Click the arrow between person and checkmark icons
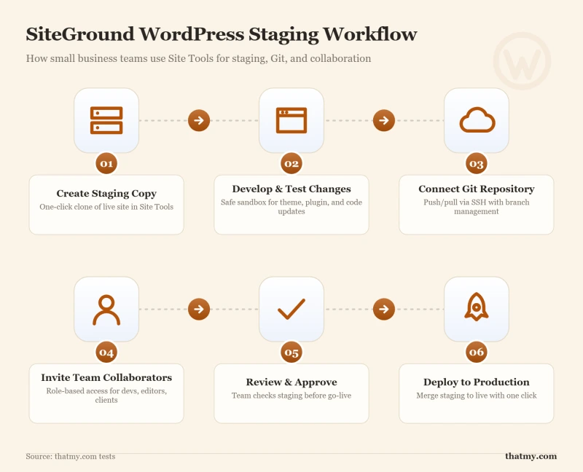Screen dimensions: 583x472 click(199, 310)
